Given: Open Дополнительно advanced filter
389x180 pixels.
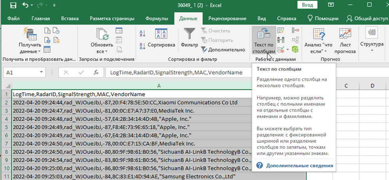Looking at the screenshot, I should 223,49.
